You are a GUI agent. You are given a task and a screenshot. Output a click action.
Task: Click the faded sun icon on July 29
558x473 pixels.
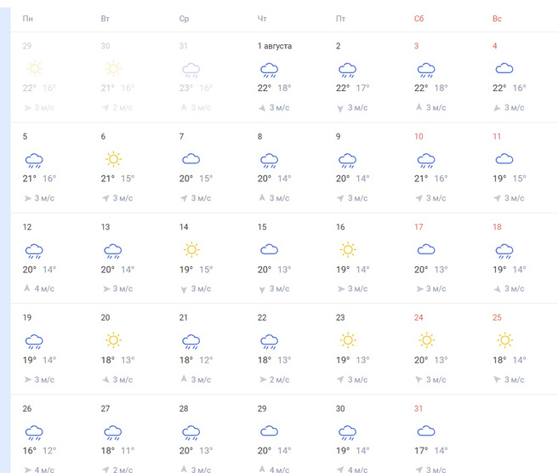coord(33,69)
